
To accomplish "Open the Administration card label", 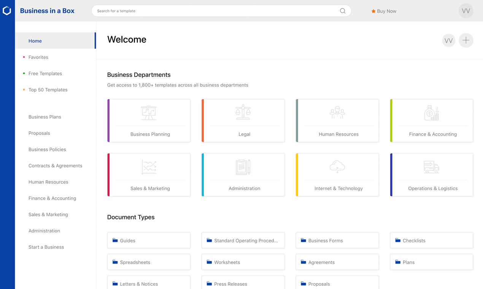I will 245,189.
